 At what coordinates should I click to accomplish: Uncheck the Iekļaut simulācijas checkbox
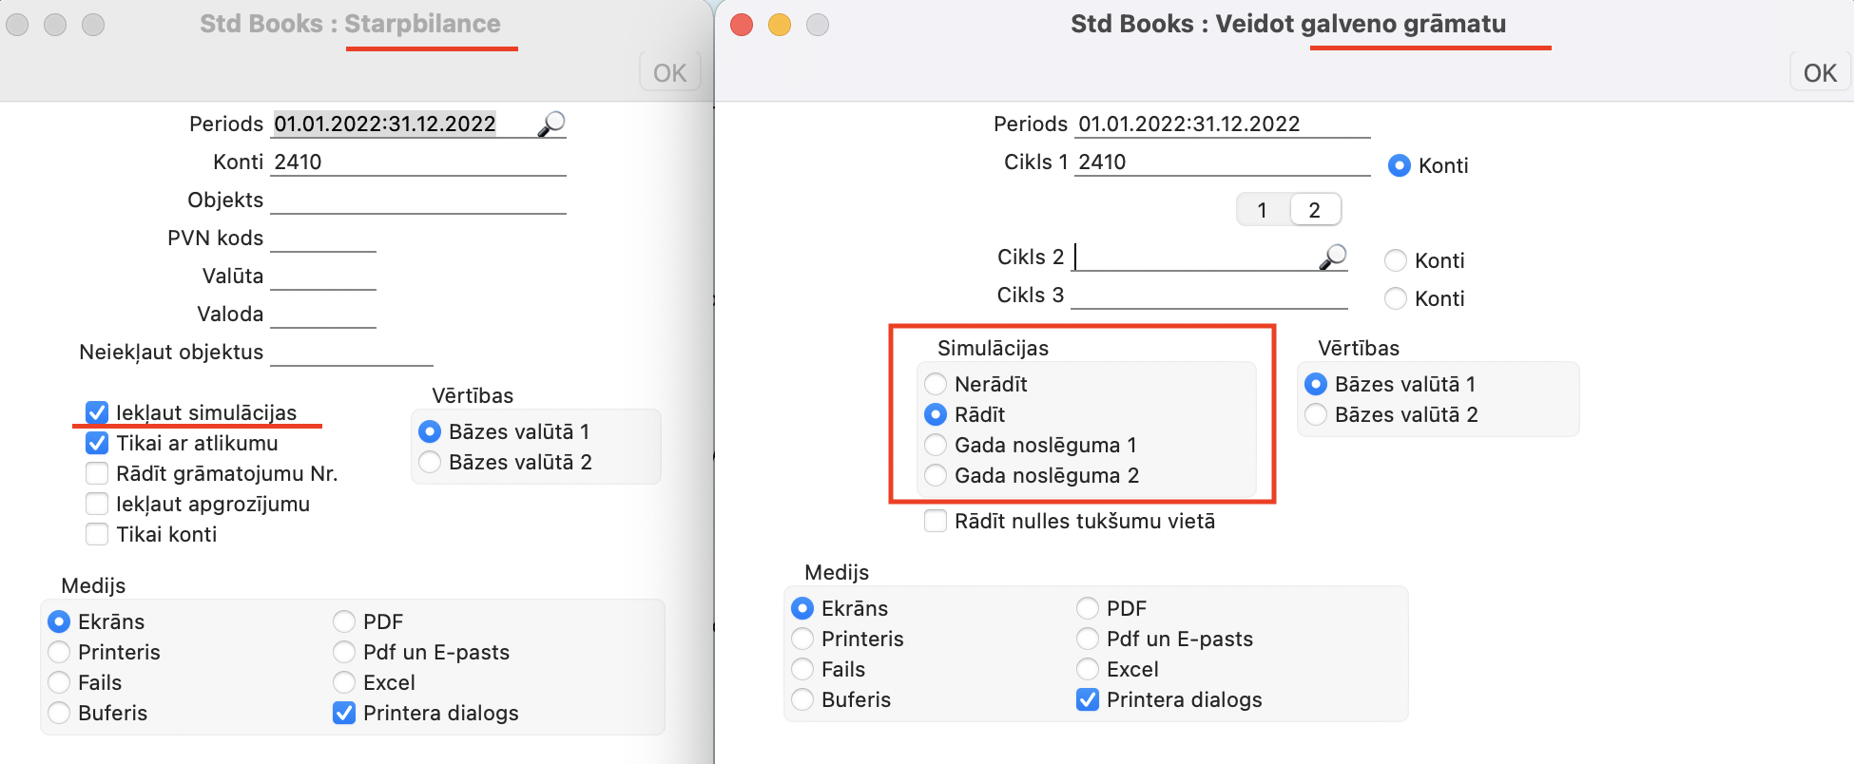(x=97, y=412)
